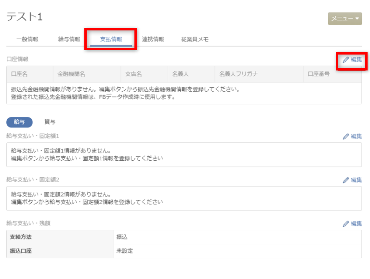Image resolution: width=370 pixels, height=279 pixels.
Task: Click the 名義人 column header
Action: tap(180, 74)
